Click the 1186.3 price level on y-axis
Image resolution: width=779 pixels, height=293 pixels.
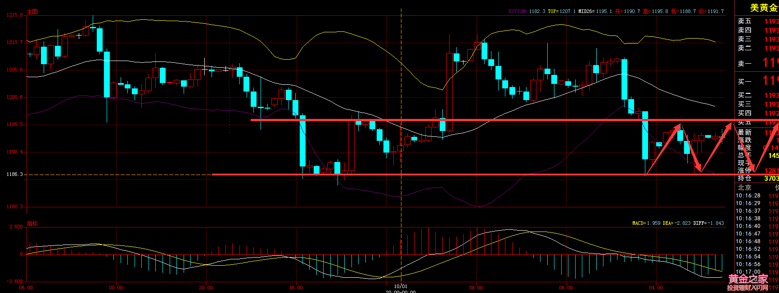click(x=14, y=174)
